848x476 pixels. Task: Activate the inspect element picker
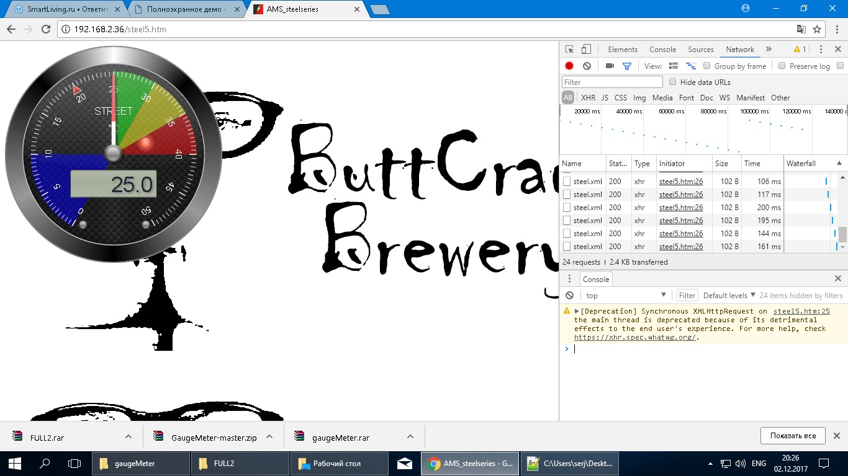(569, 50)
